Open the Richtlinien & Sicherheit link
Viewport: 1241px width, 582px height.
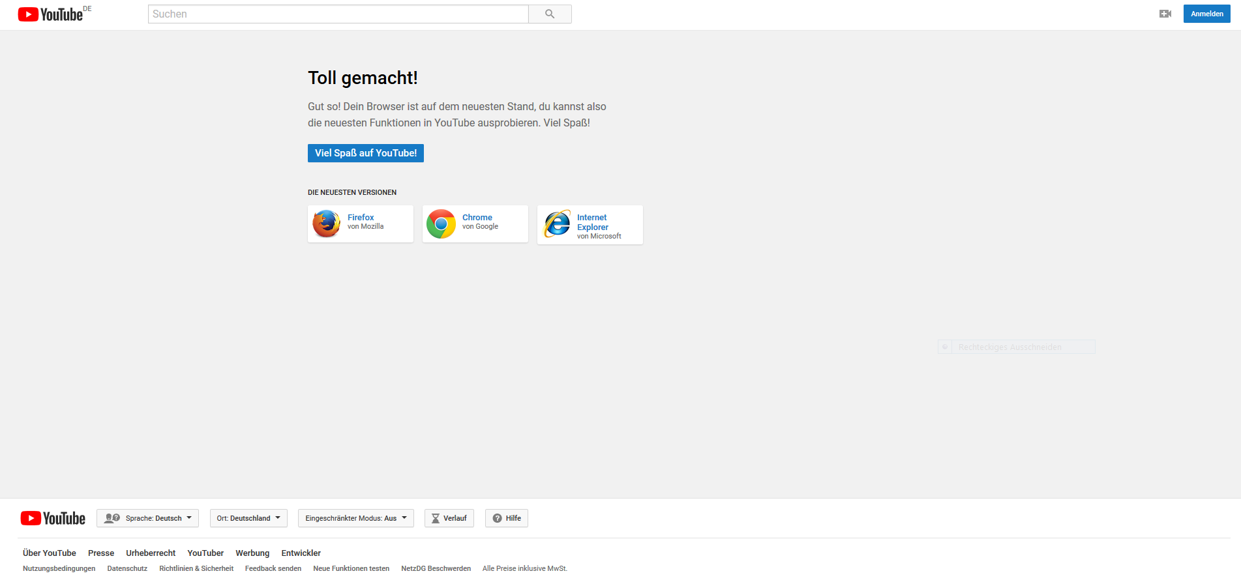(196, 568)
